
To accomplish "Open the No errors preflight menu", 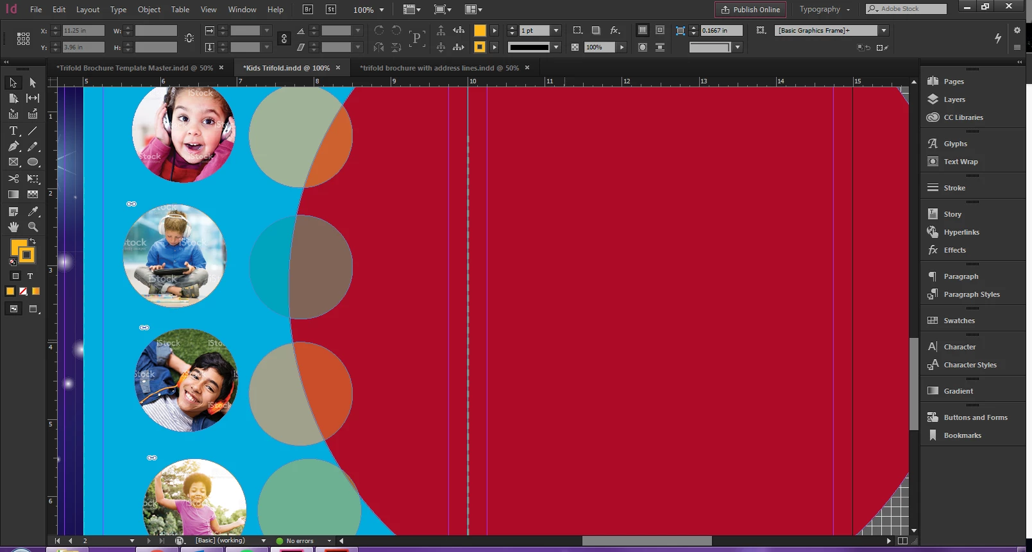I will tap(330, 541).
